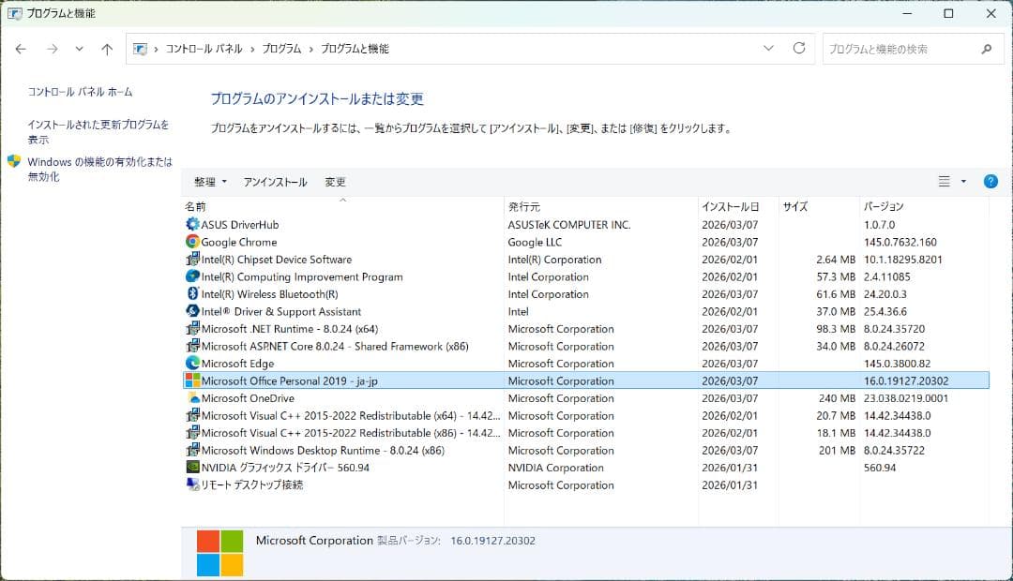Click the Intel Wireless Bluetooth icon
The height and width of the screenshot is (581, 1013).
[192, 293]
